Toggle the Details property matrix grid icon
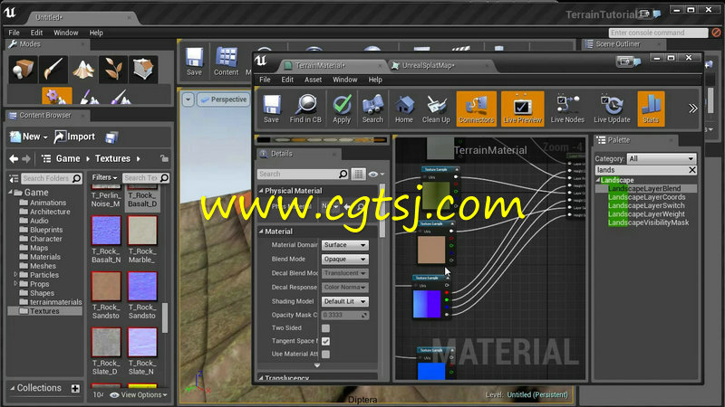725x407 pixels. (x=358, y=174)
